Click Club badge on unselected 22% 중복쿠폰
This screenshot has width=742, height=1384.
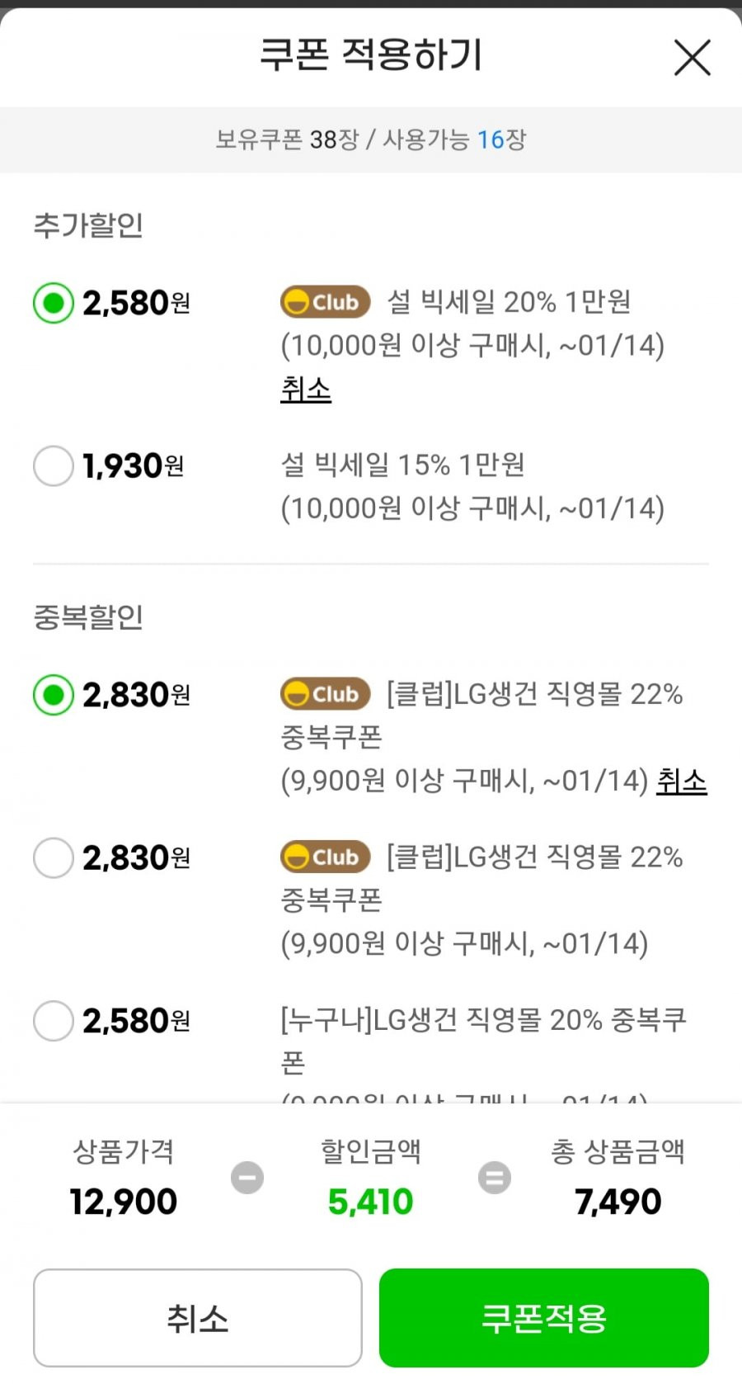coord(326,857)
